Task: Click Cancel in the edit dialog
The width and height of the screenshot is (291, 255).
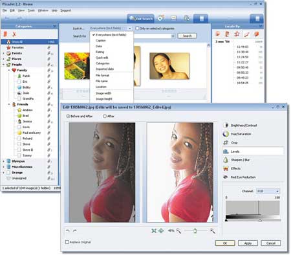Action: pos(271,243)
